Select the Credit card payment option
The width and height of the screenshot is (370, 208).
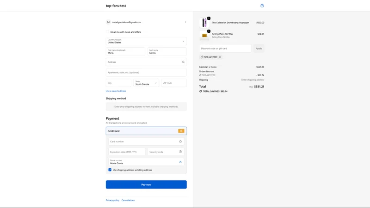(146, 131)
